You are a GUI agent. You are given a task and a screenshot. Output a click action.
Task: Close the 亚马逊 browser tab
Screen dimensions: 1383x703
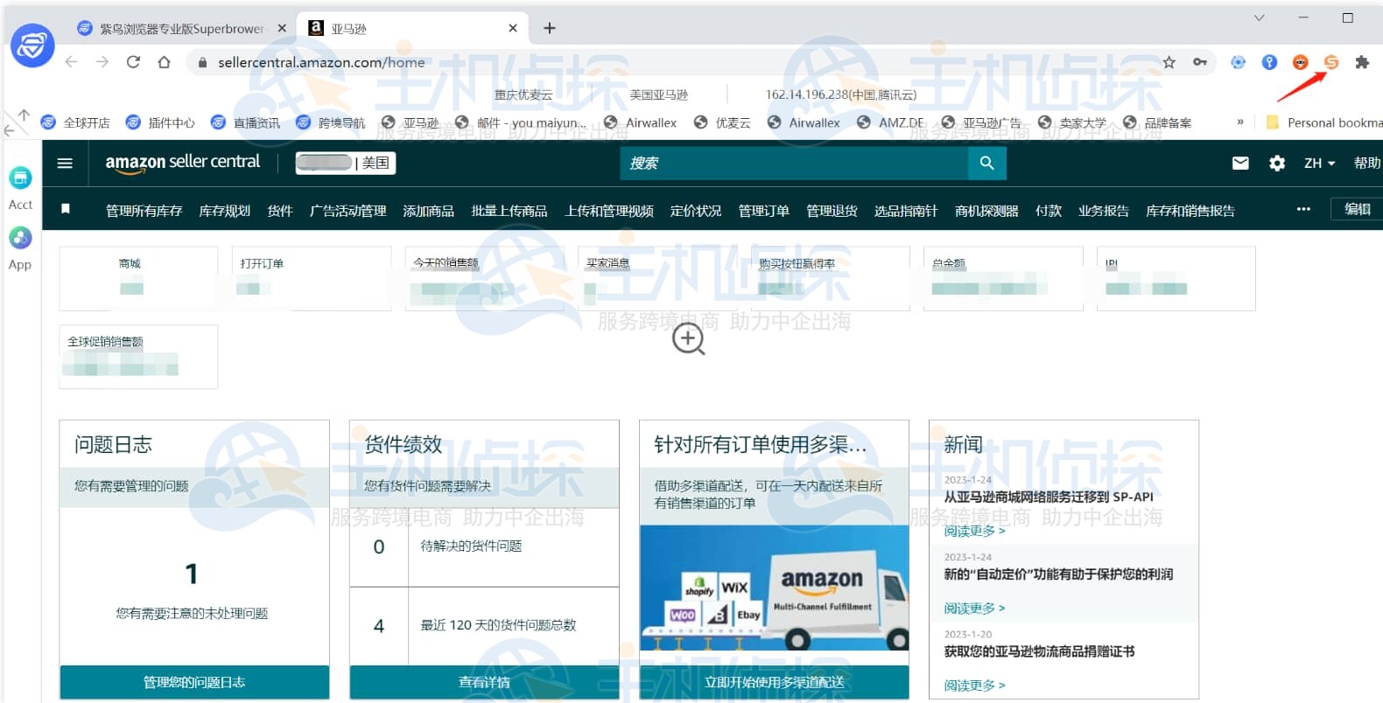point(513,28)
